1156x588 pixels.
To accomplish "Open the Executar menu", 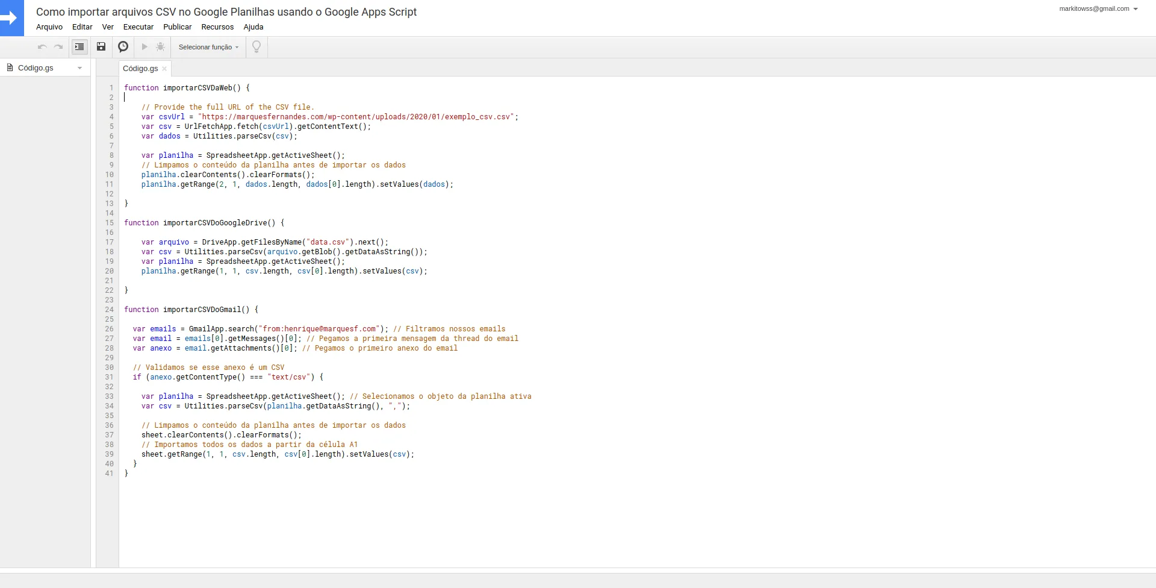I will click(138, 27).
